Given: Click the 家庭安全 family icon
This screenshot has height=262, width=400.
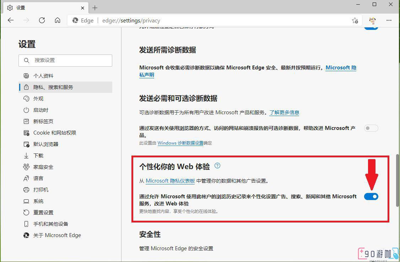Looking at the screenshot, I should click(x=26, y=167).
